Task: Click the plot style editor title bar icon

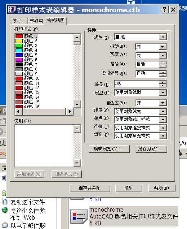Action: (12, 9)
